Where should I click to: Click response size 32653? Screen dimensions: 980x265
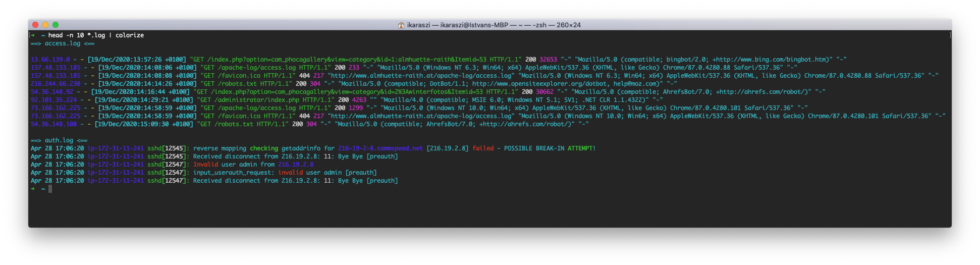tap(548, 60)
